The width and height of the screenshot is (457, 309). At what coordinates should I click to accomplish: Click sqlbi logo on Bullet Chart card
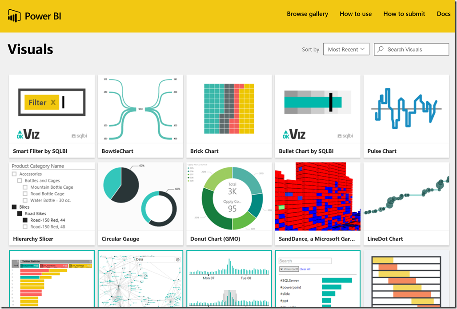click(x=345, y=136)
